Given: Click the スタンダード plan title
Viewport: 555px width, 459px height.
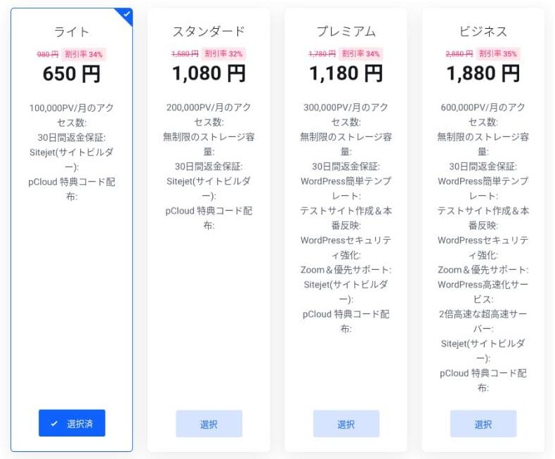Looking at the screenshot, I should tap(209, 32).
